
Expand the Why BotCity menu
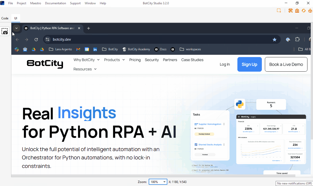coord(86,60)
